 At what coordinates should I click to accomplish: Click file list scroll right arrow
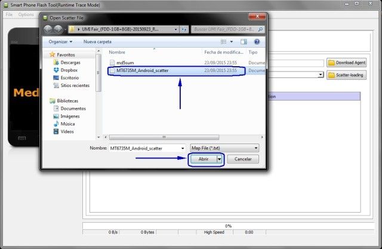click(x=262, y=138)
